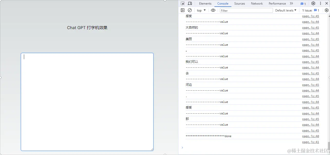Select the Console tab
330x155 pixels.
223,4
